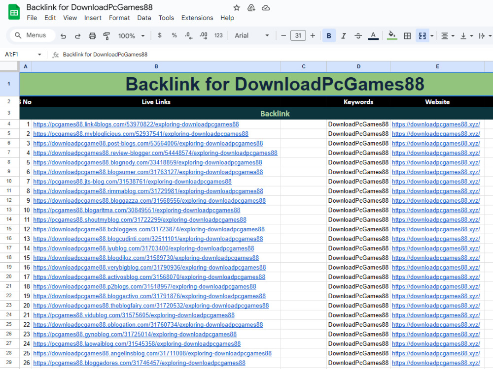
Task: Search the Menus box
Action: tap(33, 35)
